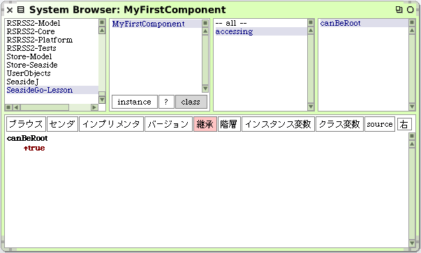Open category pane horizontal scrollbar menu square

click(8, 107)
